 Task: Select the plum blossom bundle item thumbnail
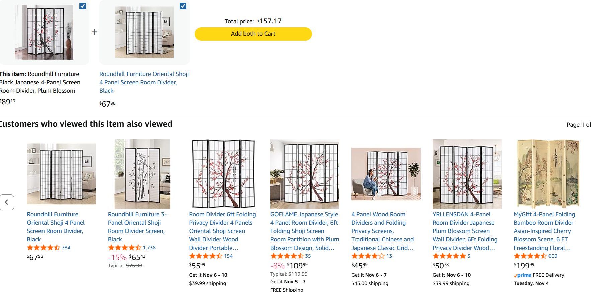[44, 32]
